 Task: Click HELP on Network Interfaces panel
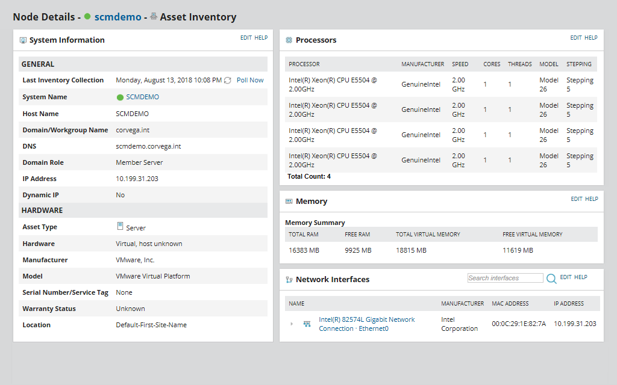pos(580,277)
